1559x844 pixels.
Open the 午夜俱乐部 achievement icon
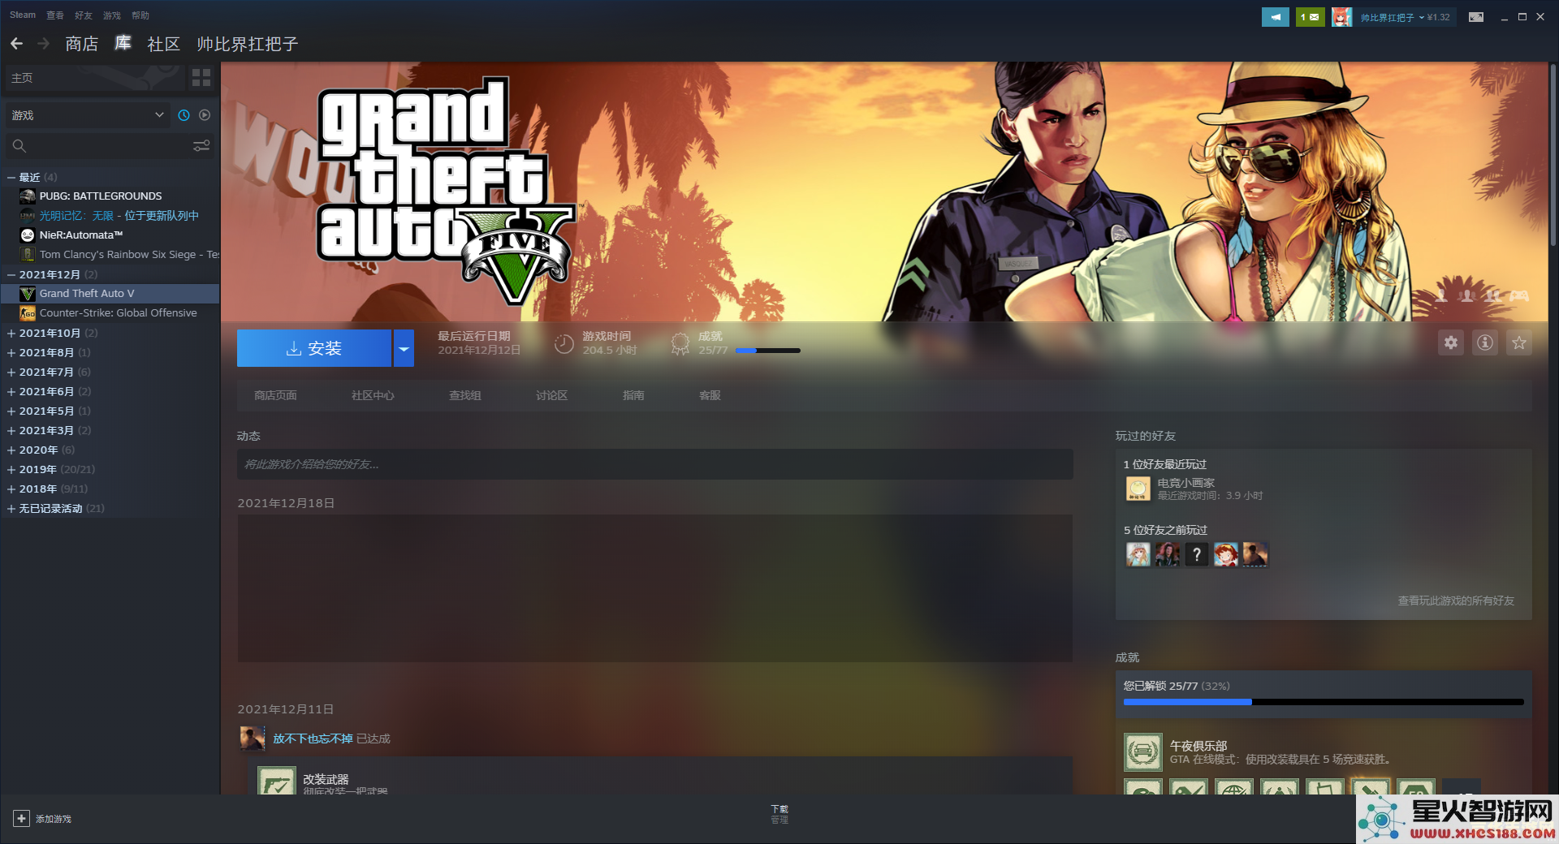click(x=1143, y=752)
